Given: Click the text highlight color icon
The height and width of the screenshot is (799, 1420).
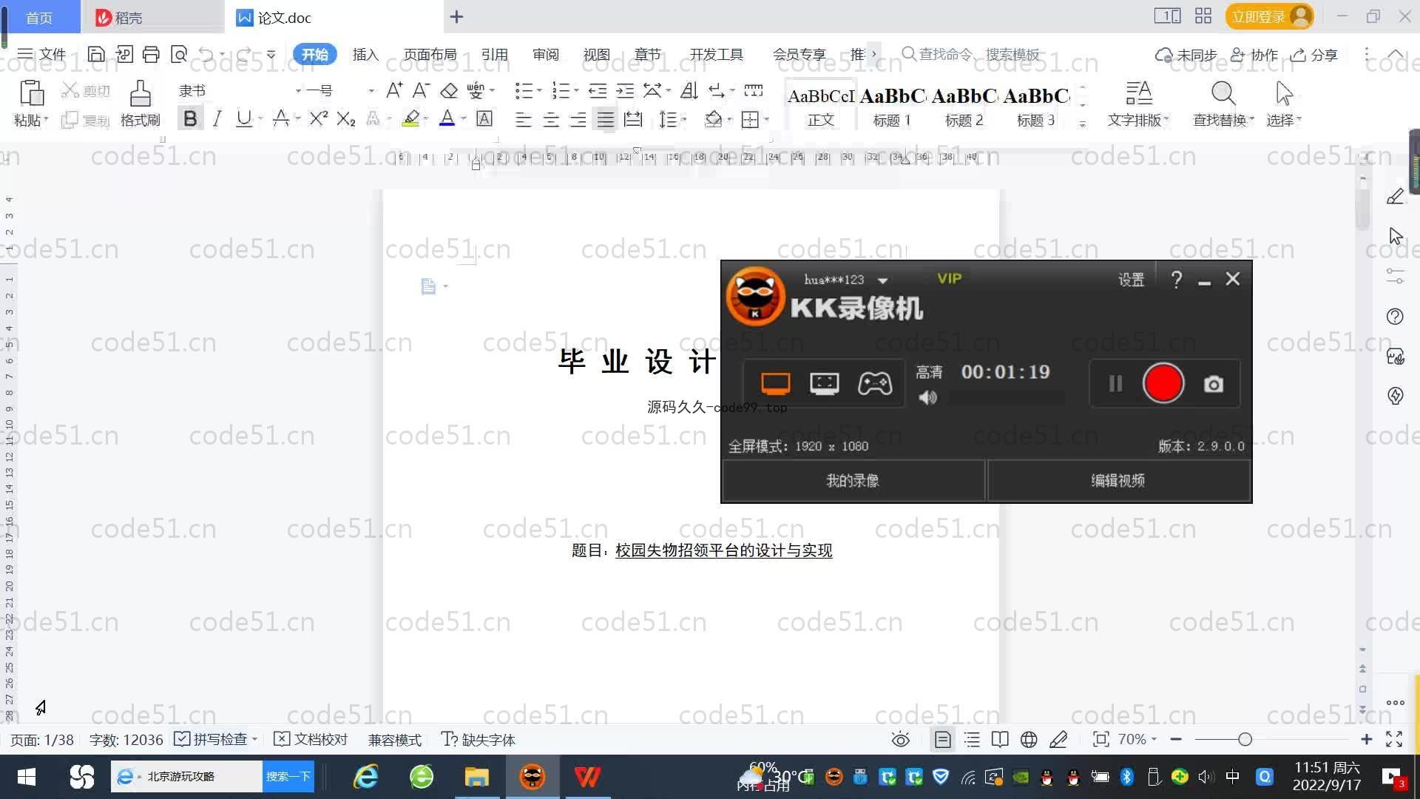Looking at the screenshot, I should tap(411, 118).
